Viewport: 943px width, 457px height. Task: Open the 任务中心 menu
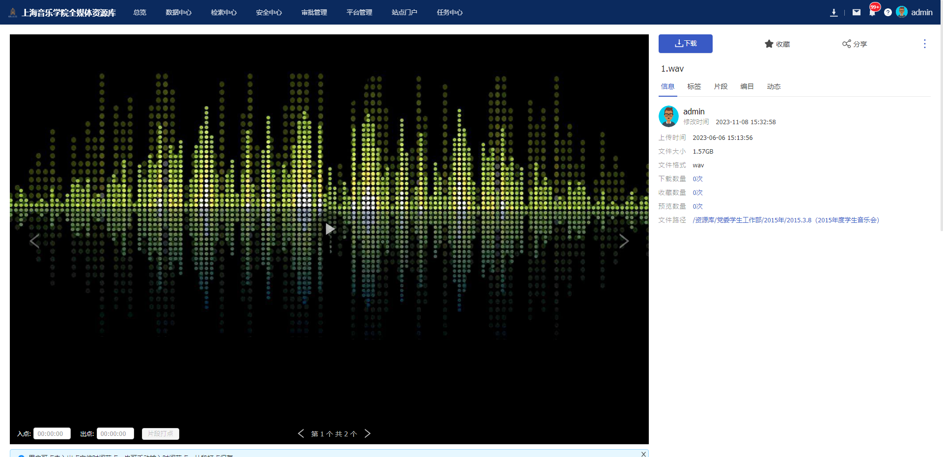coord(449,12)
